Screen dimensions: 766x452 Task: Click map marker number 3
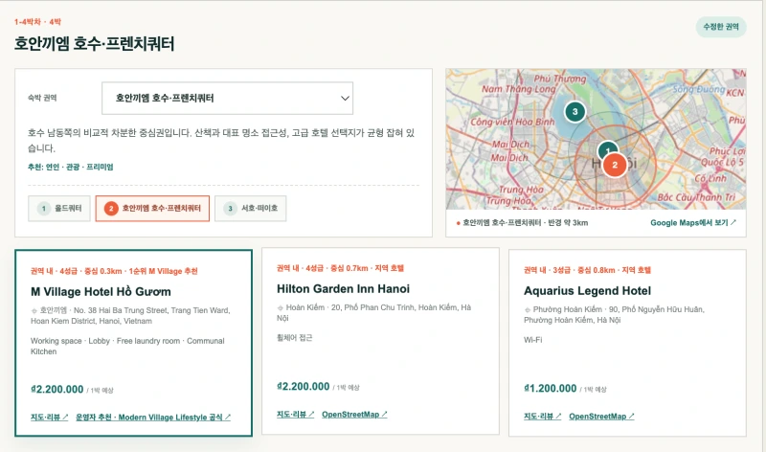tap(575, 112)
